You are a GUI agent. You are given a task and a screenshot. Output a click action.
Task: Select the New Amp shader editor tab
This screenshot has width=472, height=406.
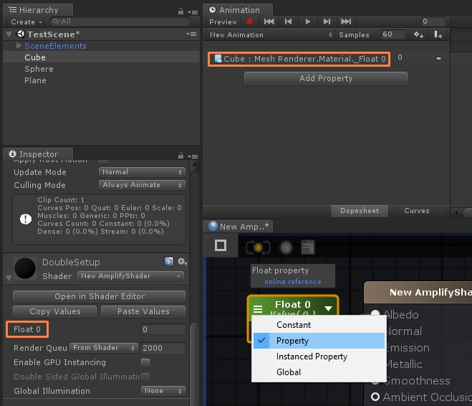click(238, 227)
